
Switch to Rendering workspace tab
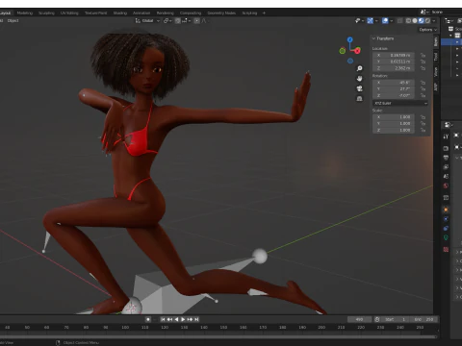[x=166, y=13]
